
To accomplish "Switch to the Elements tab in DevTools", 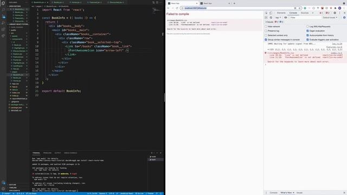I will (281, 13).
